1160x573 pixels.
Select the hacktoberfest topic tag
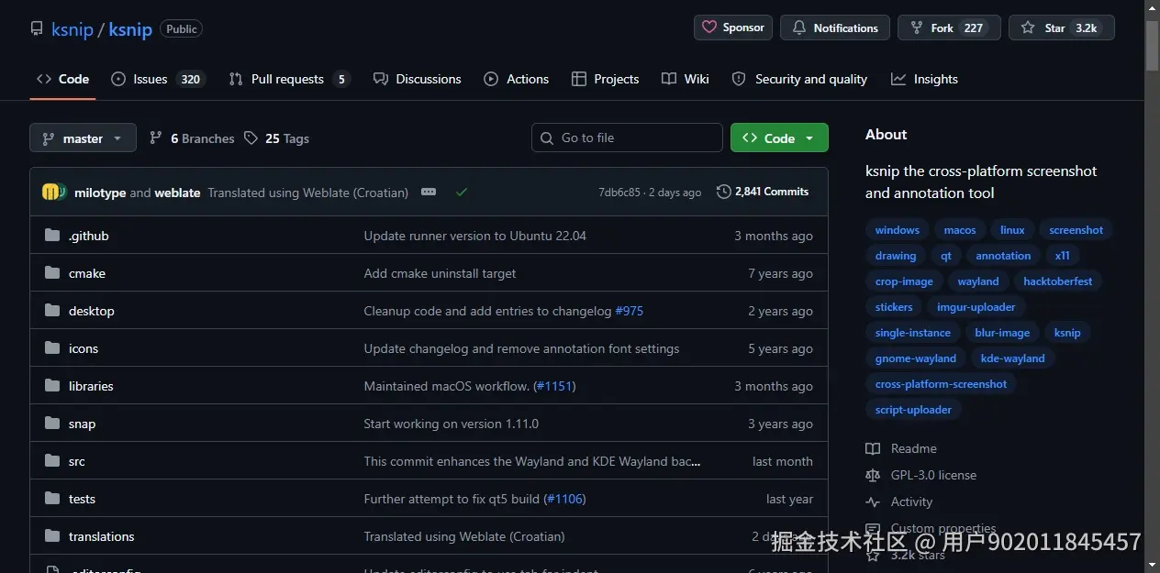tap(1058, 281)
